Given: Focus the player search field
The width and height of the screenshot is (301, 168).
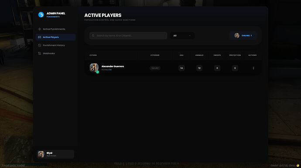Looking at the screenshot, I should (128, 36).
